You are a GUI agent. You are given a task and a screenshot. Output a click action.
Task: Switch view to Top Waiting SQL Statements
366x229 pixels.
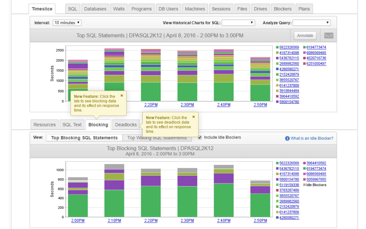click(157, 138)
